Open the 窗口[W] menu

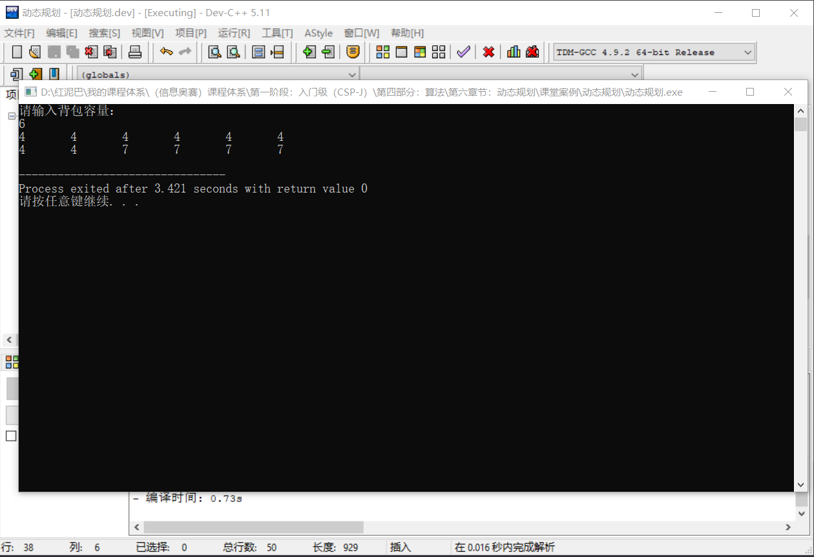pos(362,33)
